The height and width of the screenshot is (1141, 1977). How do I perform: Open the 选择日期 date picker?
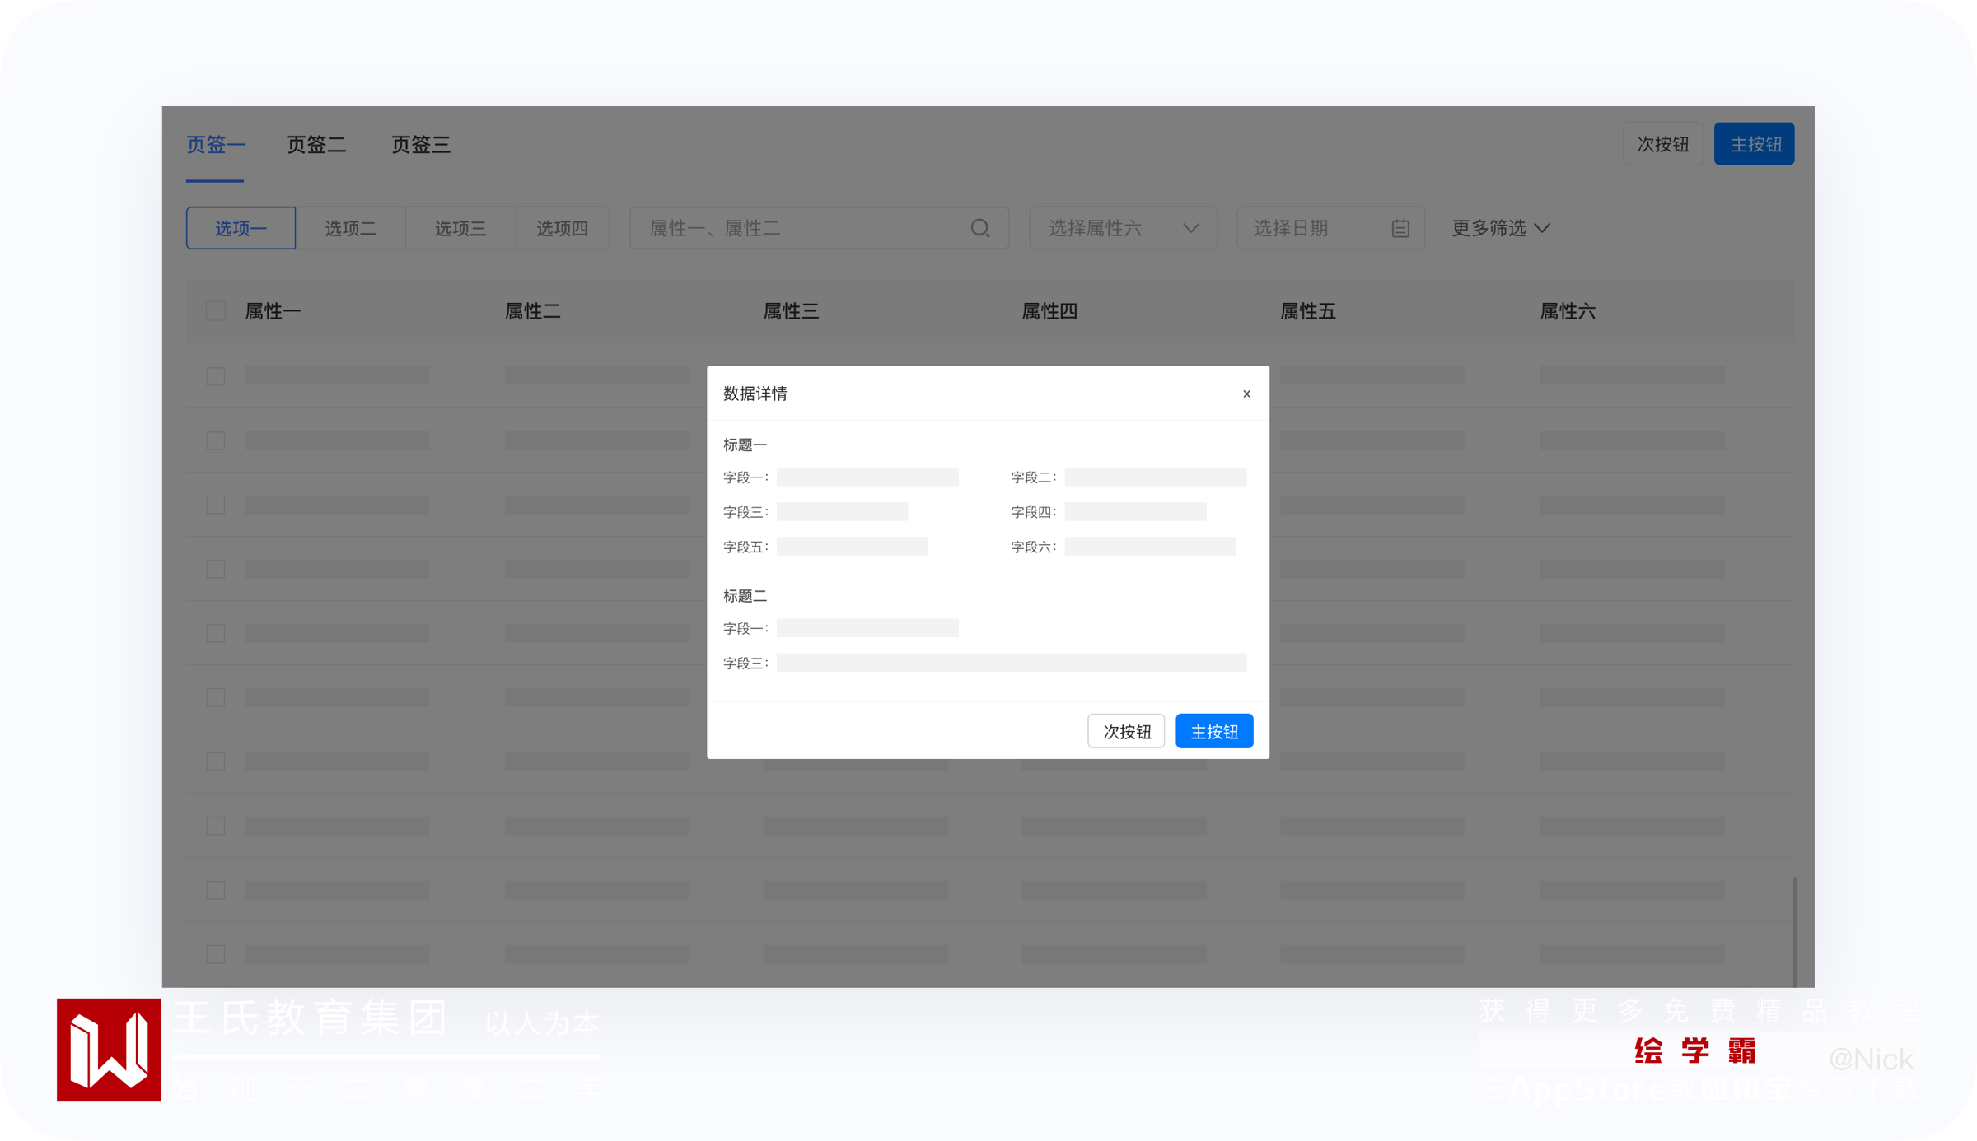click(1310, 228)
